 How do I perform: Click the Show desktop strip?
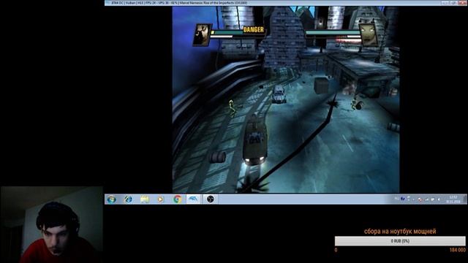pos(466,199)
